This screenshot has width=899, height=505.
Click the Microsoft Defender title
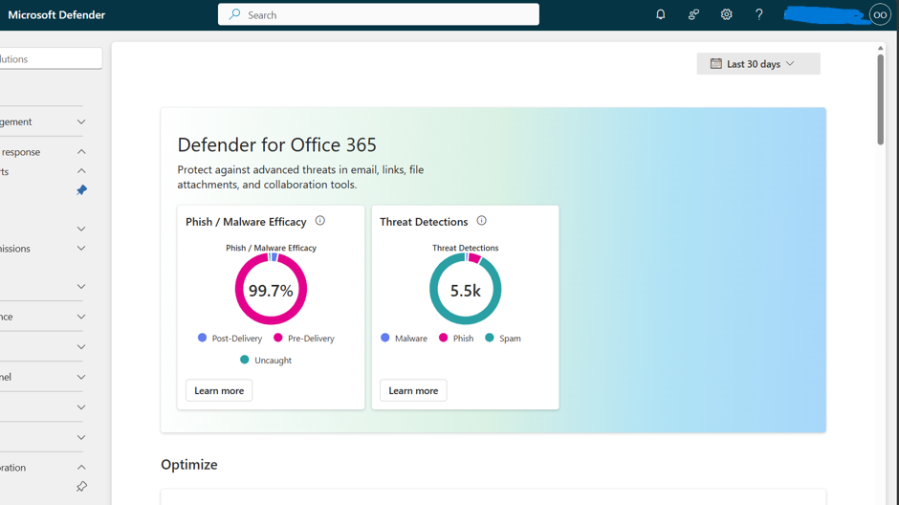(x=56, y=15)
